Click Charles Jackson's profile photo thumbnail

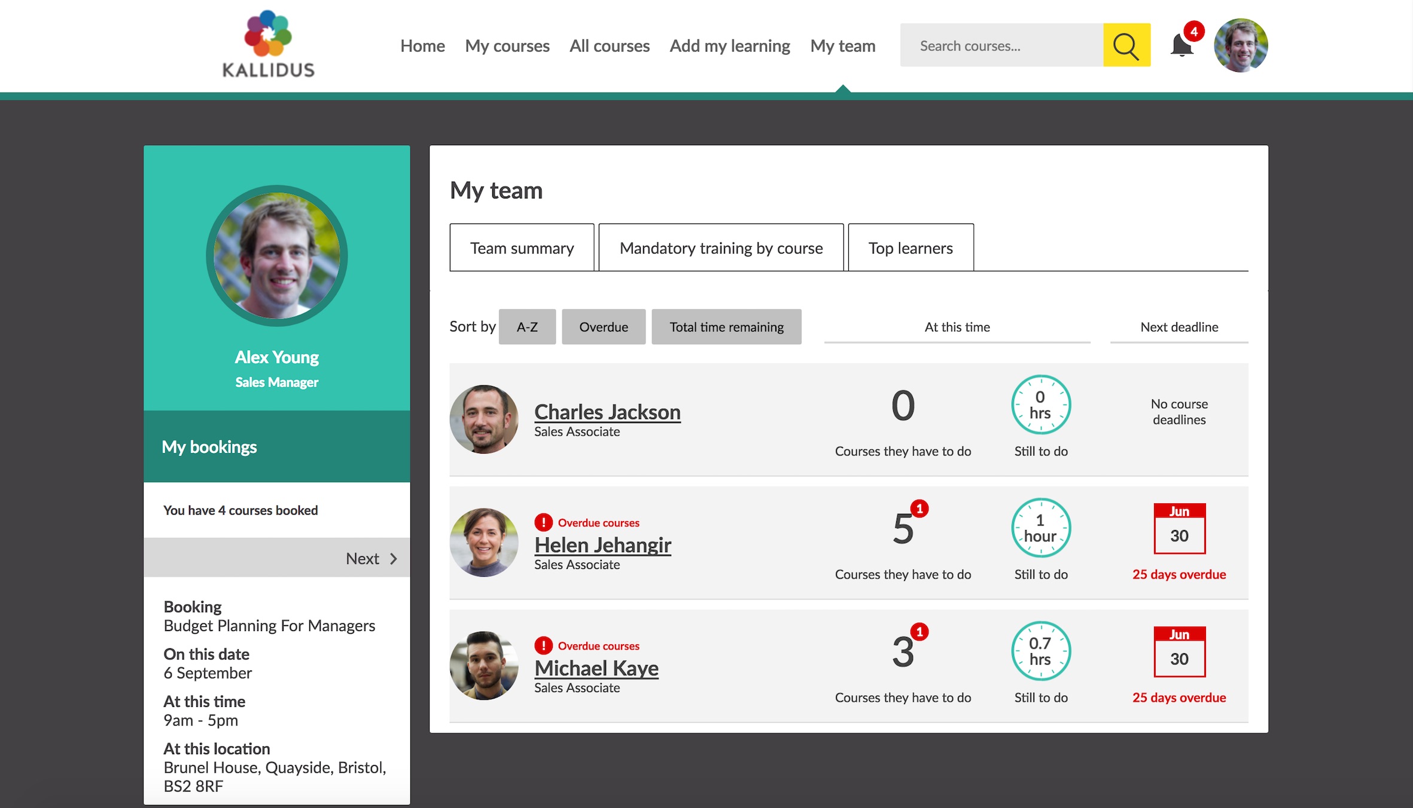click(484, 419)
